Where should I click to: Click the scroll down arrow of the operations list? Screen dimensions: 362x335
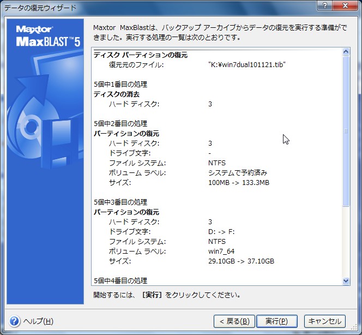click(346, 281)
